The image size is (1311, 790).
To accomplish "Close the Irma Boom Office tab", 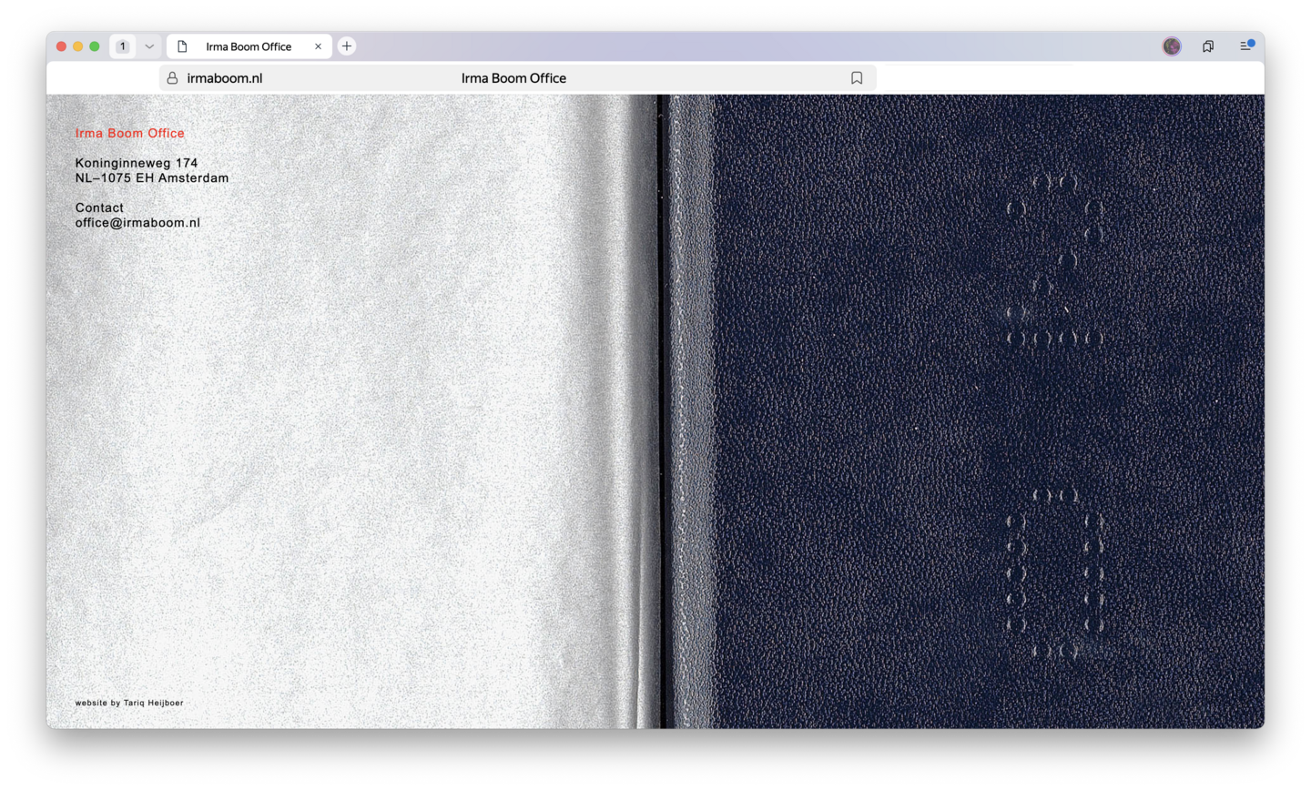I will (x=318, y=46).
